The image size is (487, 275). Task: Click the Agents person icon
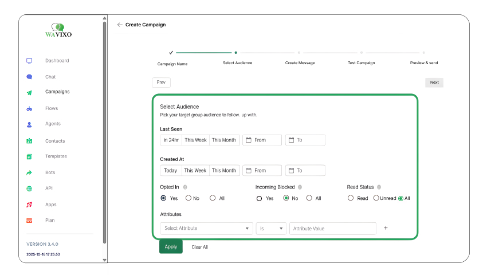(29, 124)
